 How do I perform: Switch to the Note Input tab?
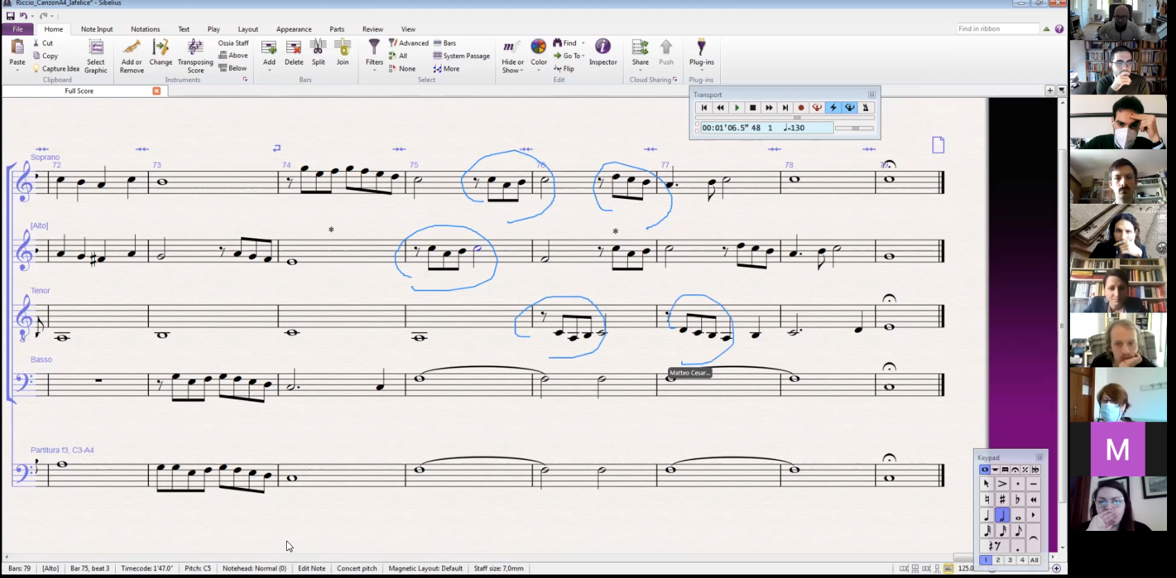pos(96,29)
